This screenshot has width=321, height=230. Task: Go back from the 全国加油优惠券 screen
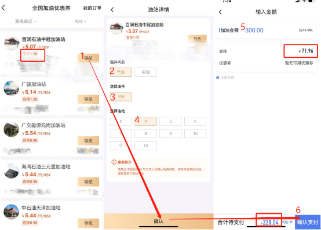[3, 8]
